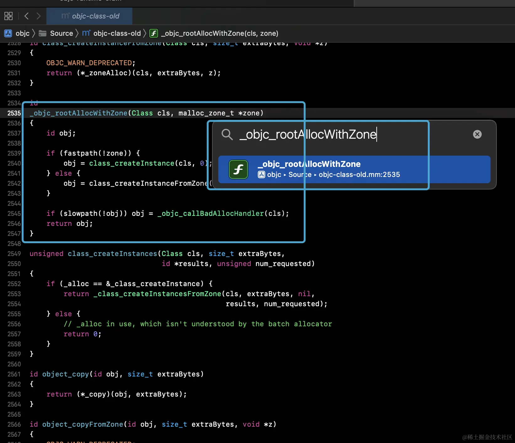The width and height of the screenshot is (515, 443).
Task: Open the objc breadcrumb segment
Action: pyautogui.click(x=23, y=33)
